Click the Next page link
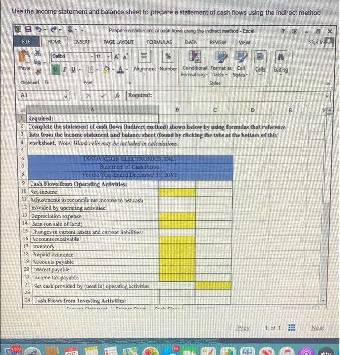This screenshot has width=340, height=355. (318, 328)
